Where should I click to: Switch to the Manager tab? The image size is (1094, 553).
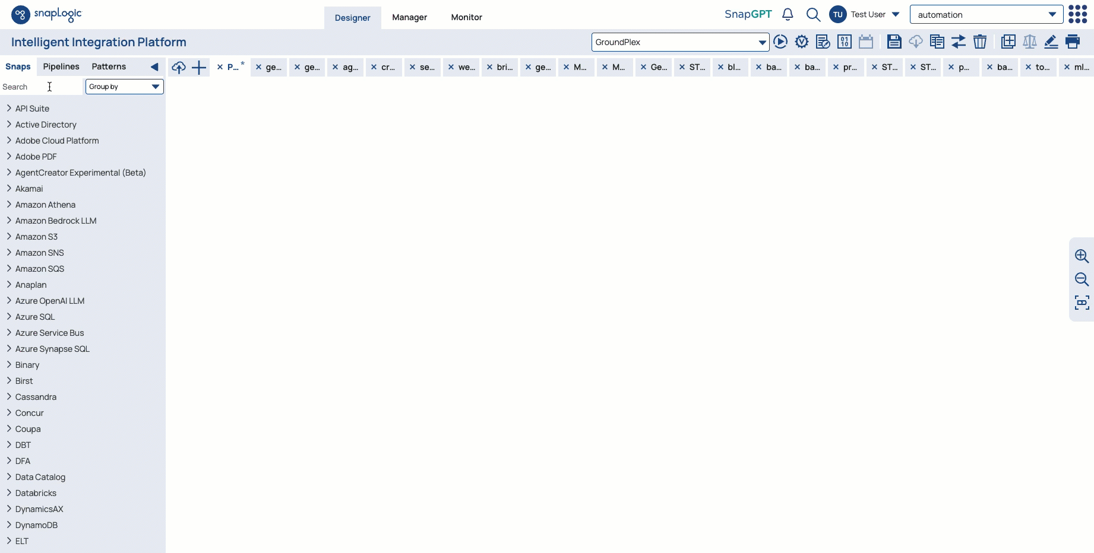[409, 17]
